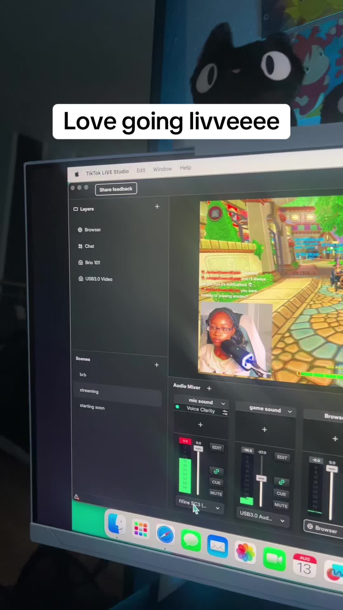Click the Brio 101 camera icon
Image resolution: width=343 pixels, height=610 pixels.
(x=81, y=262)
